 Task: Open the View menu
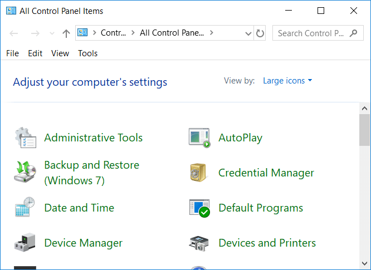pos(60,53)
